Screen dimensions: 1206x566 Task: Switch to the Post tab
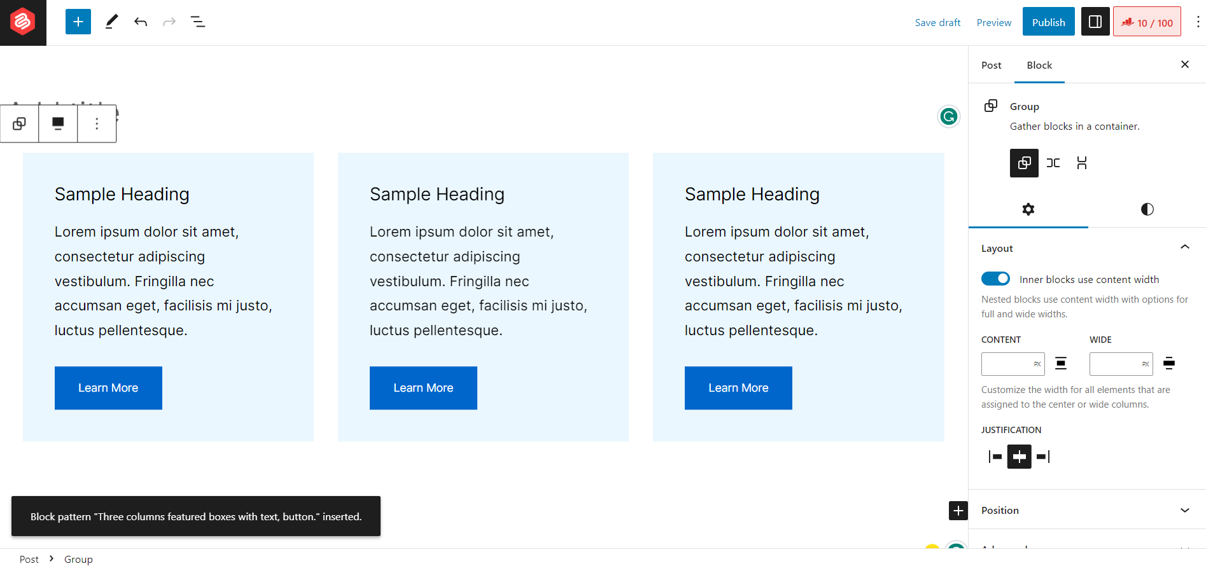click(991, 65)
